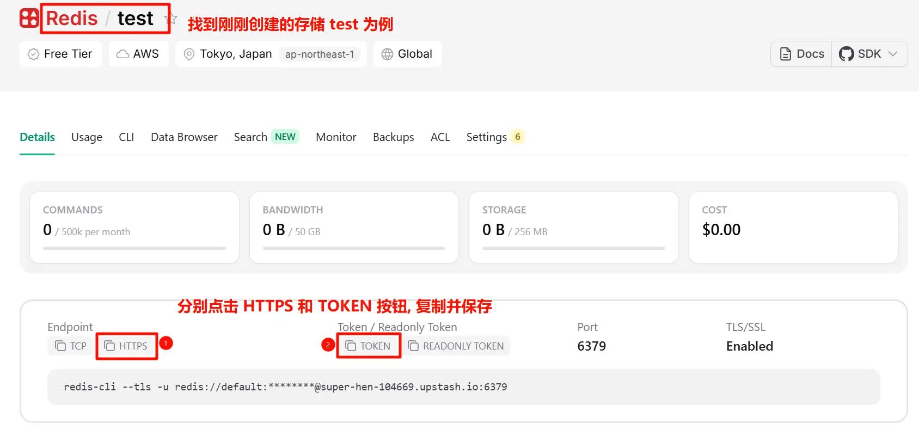Click the Tokyo, Japan region badge
The width and height of the screenshot is (919, 435).
click(x=271, y=54)
